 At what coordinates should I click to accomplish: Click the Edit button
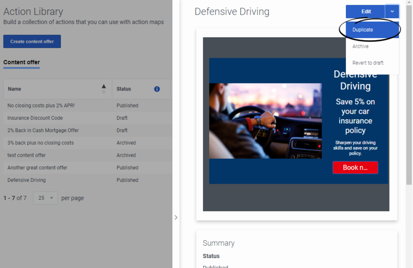click(366, 11)
